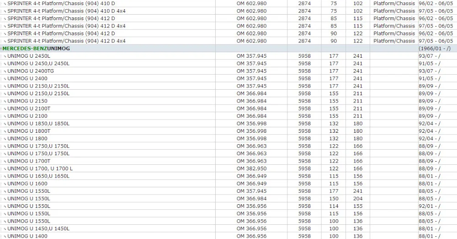Click 5958 displacement in the U 2450L row

[x=304, y=56]
